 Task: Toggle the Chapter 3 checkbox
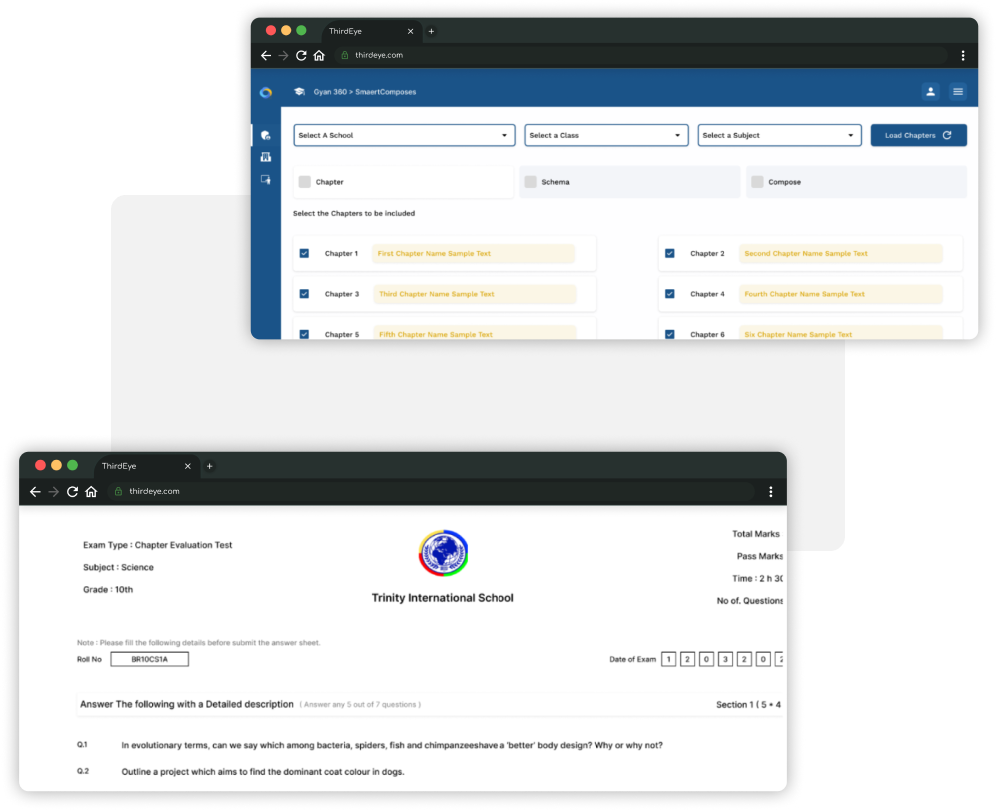(304, 294)
